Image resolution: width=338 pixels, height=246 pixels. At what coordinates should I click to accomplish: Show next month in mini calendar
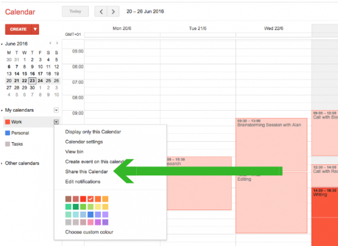57,43
